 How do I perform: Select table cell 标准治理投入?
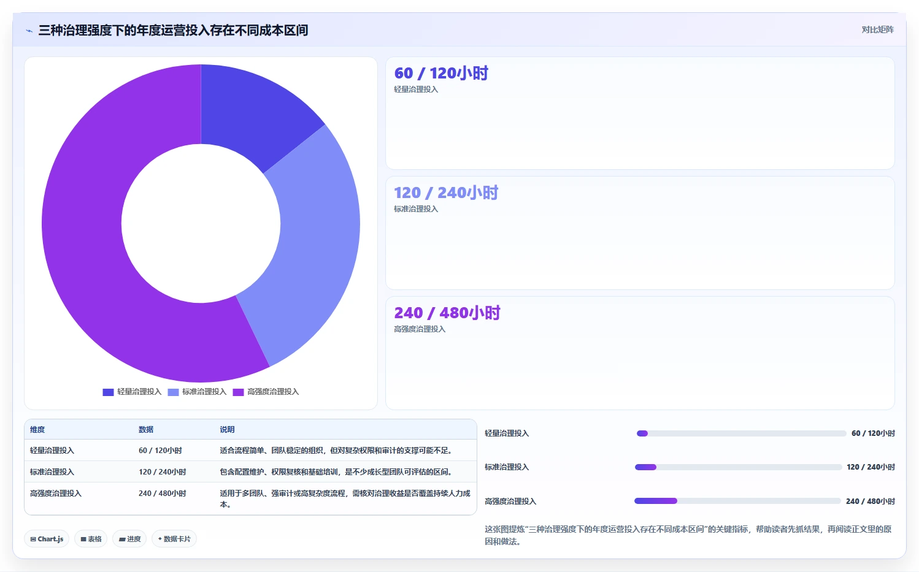[52, 472]
